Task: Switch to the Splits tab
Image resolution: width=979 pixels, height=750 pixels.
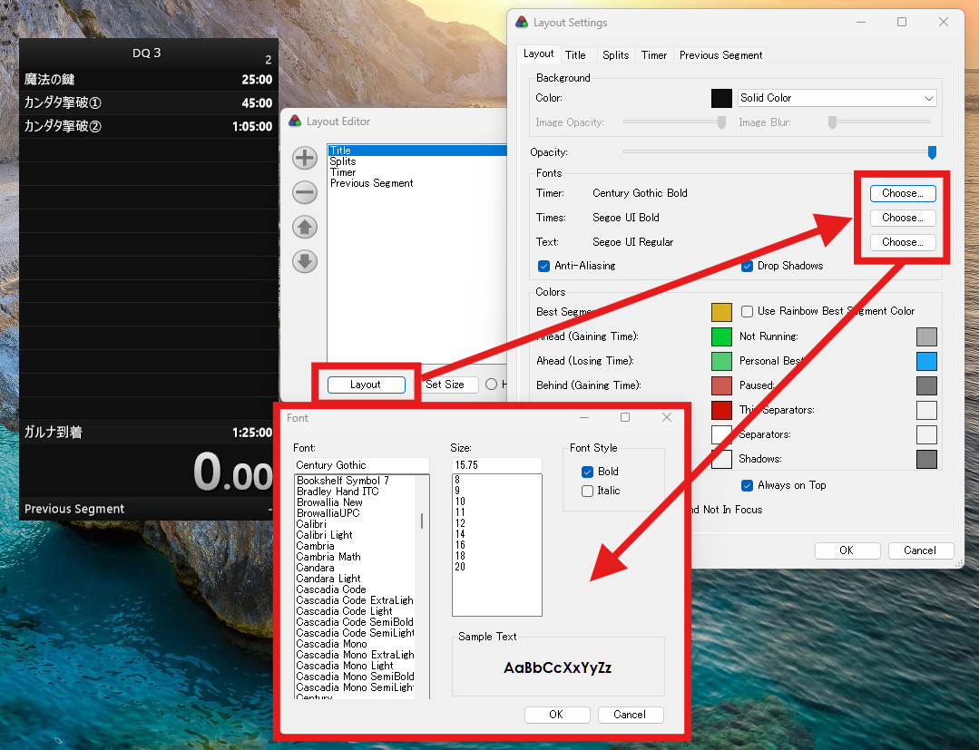Action: 615,55
